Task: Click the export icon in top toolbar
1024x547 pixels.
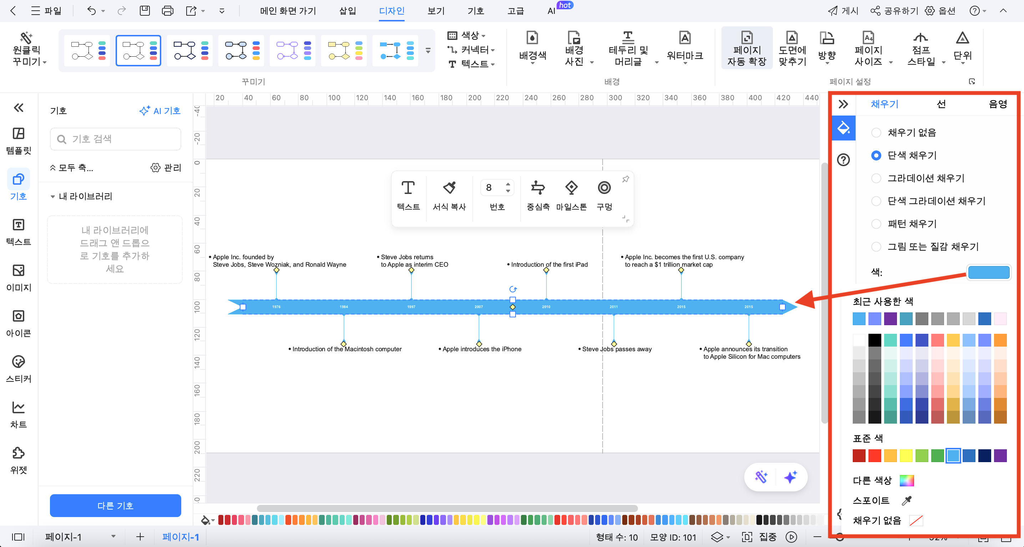Action: click(191, 11)
